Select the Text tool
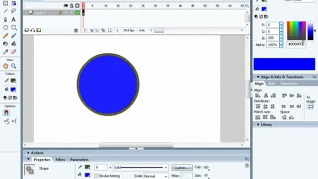This screenshot has height=179, width=318. (x=13, y=19)
